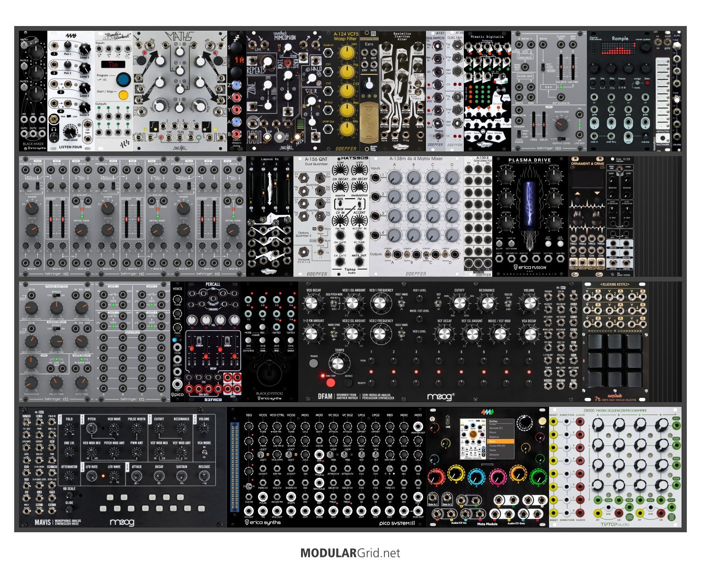Click the DFAM step 1 pitch knob
The height and width of the screenshot is (563, 701).
point(371,361)
